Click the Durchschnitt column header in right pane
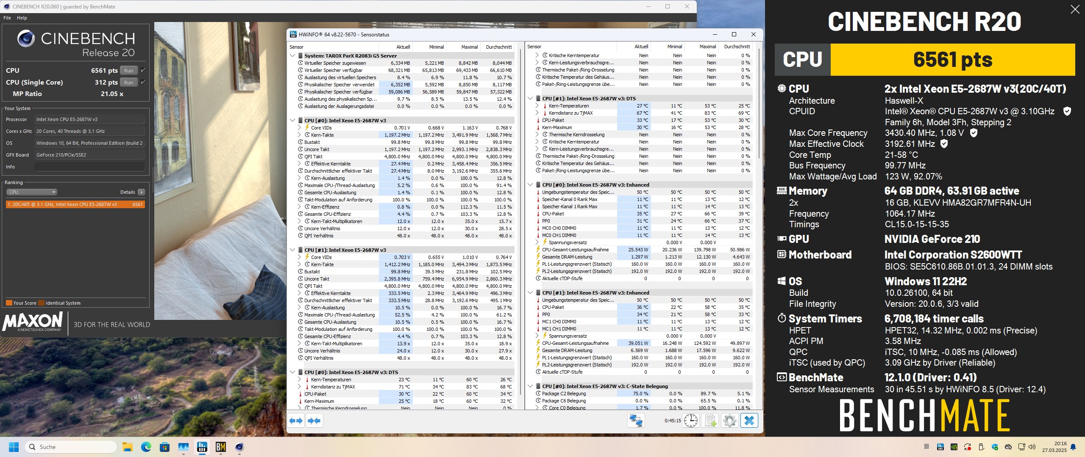The height and width of the screenshot is (457, 1085). (x=735, y=47)
